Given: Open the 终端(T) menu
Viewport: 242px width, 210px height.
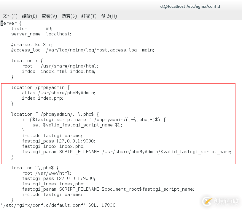Looking at the screenshot, I should point(89,16).
